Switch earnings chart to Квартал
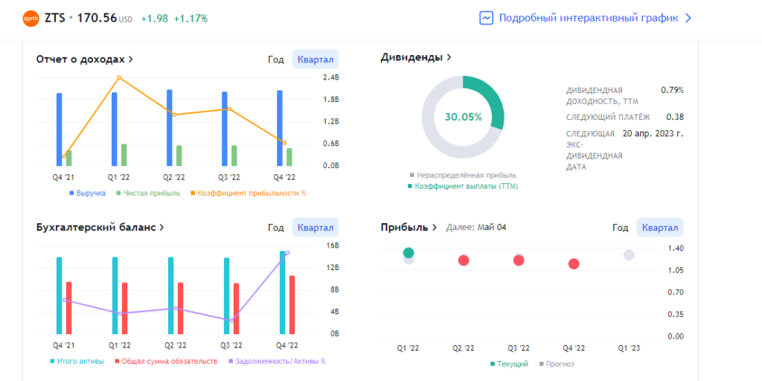762x381 pixels. tap(660, 228)
